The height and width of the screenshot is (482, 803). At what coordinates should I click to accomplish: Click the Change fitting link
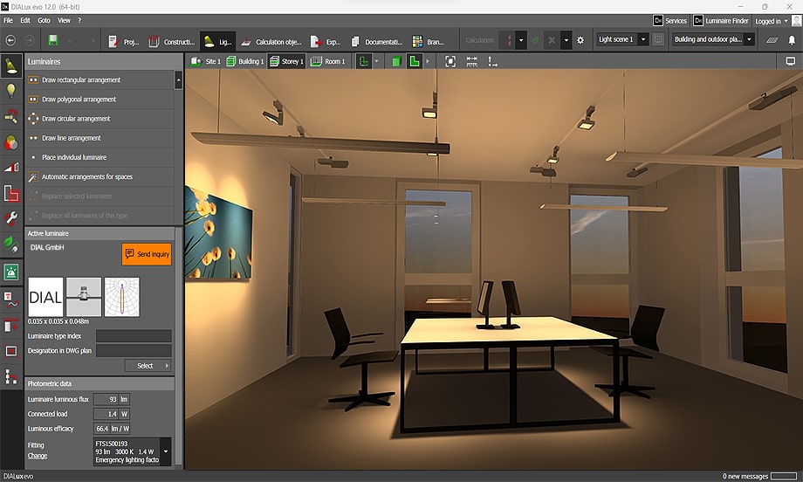pos(37,456)
